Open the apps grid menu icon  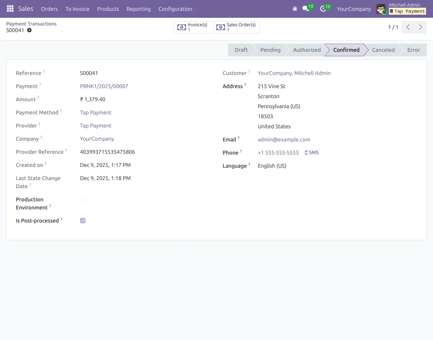pos(10,9)
